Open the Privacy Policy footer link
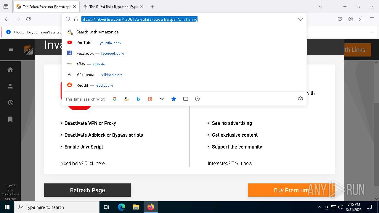 tap(10, 194)
